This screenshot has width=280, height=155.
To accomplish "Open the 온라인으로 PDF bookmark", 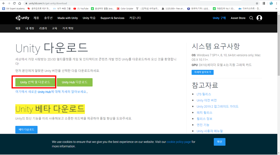I will 39,8.
